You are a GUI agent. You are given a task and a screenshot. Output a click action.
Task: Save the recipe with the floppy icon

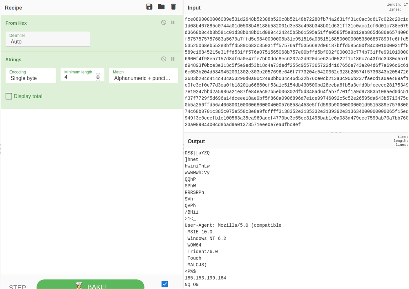[149, 7]
